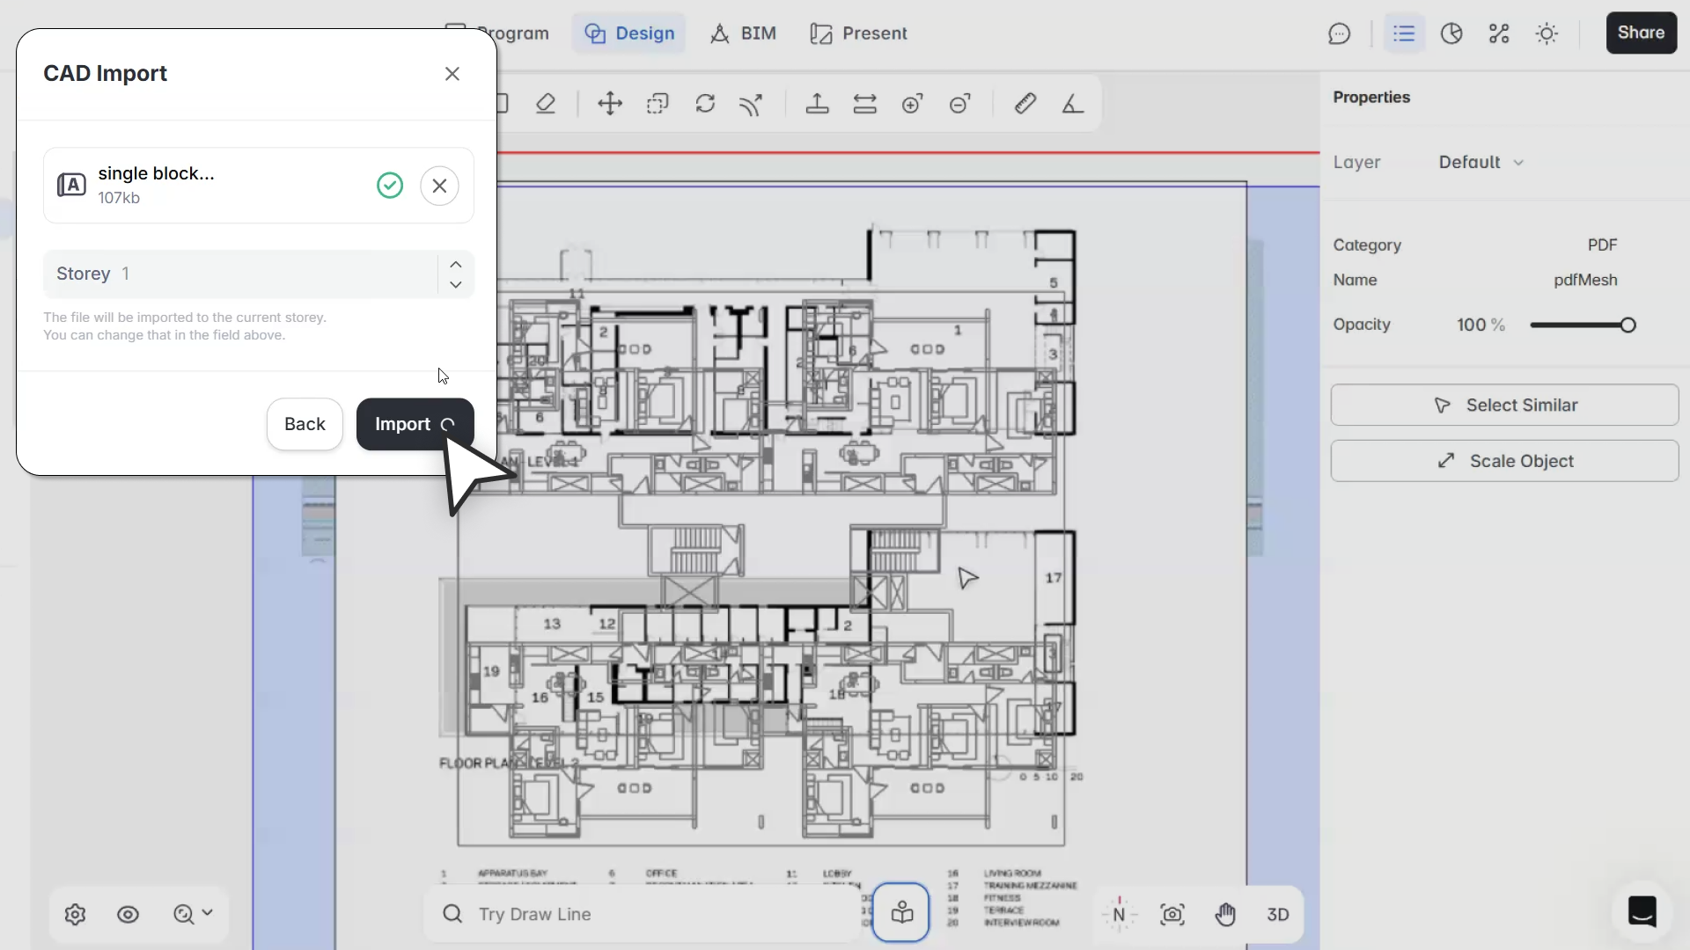The width and height of the screenshot is (1690, 950).
Task: Select the Move tool icon
Action: pyautogui.click(x=610, y=104)
